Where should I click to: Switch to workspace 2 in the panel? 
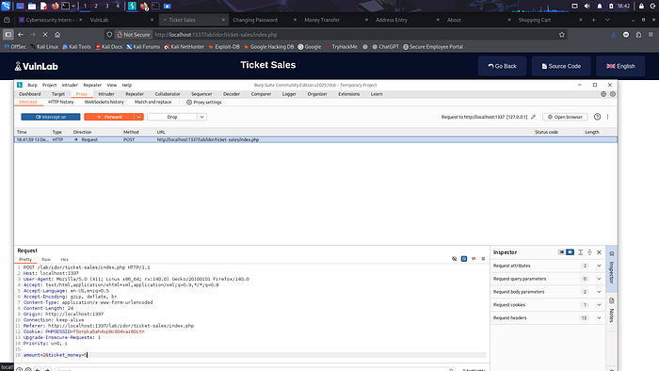[x=96, y=6]
